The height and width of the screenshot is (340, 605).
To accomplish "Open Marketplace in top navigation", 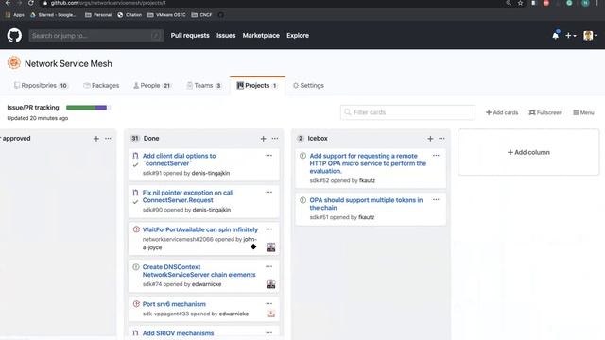I will 261,36.
